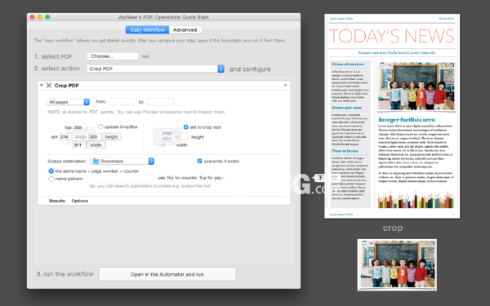The height and width of the screenshot is (306, 490).
Task: Collapse the Crop PDF disclosure triangle
Action: point(42,85)
